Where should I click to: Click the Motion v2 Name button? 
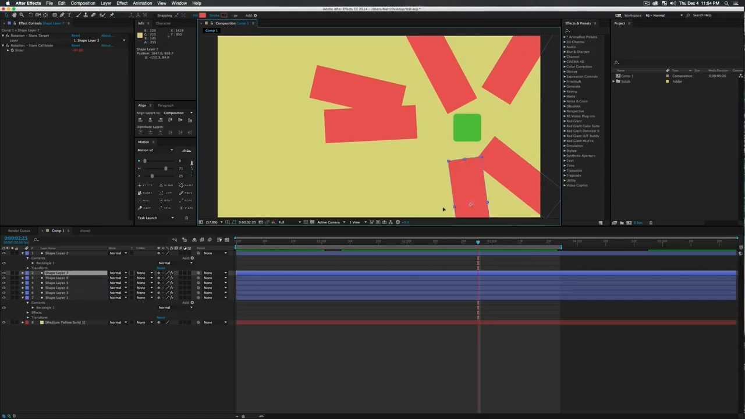[x=186, y=193]
